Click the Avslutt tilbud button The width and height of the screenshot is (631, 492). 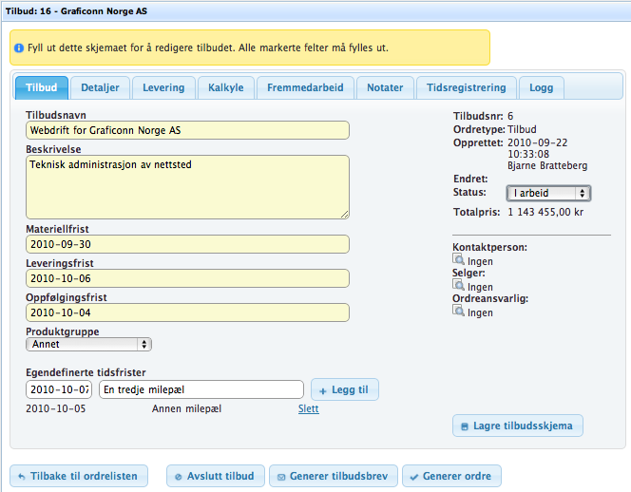[x=215, y=476]
